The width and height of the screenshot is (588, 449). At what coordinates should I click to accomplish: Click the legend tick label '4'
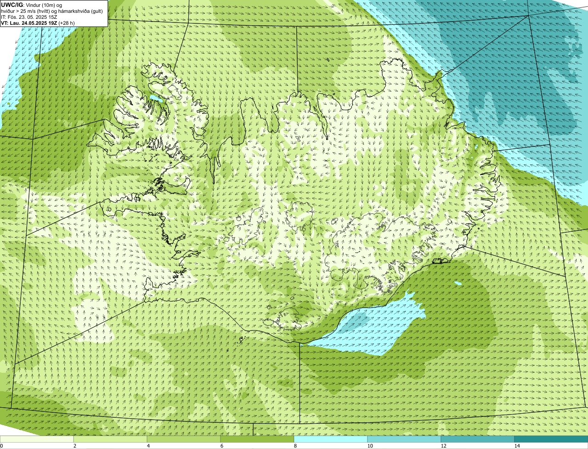point(148,446)
